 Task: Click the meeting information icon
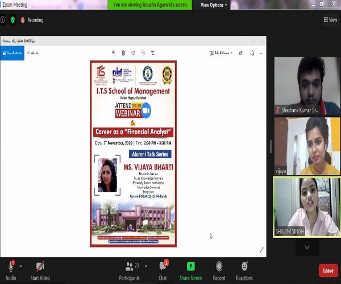click(x=3, y=20)
